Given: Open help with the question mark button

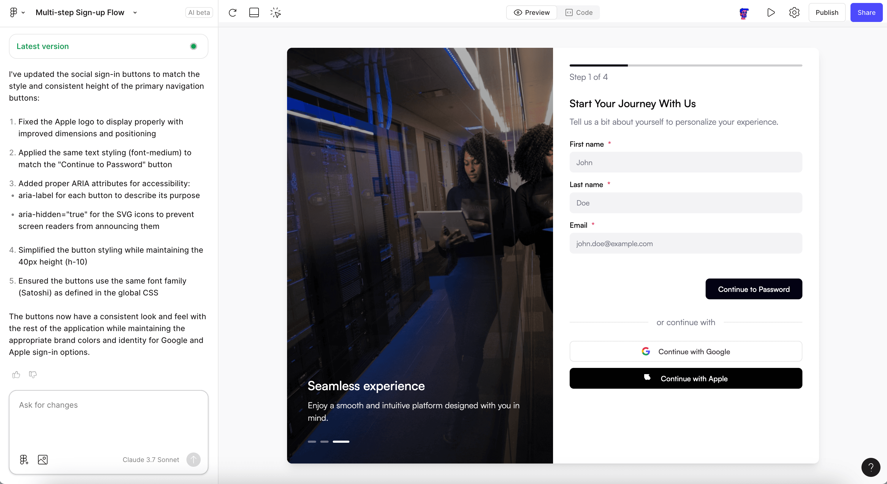Looking at the screenshot, I should [870, 467].
